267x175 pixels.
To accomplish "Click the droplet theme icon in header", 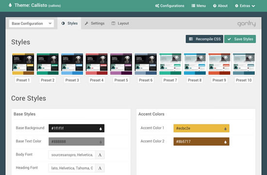I will 10,5.
